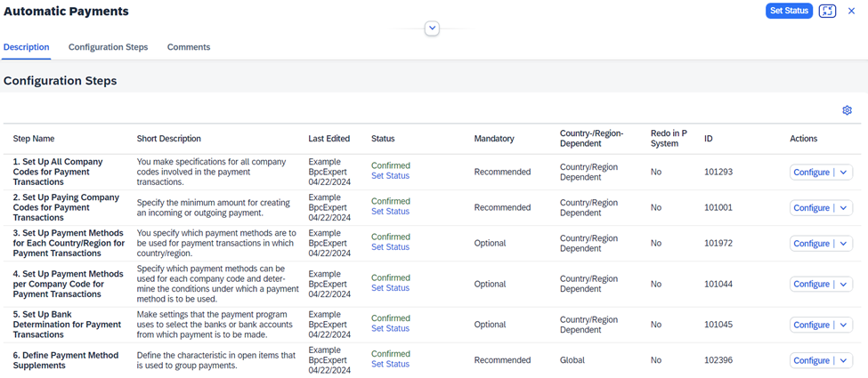868x378 pixels.
Task: Open table settings gear icon
Action: (x=847, y=110)
